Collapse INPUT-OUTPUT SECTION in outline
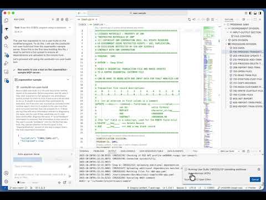Viewport: 266px width, 200px height. pos(228,32)
